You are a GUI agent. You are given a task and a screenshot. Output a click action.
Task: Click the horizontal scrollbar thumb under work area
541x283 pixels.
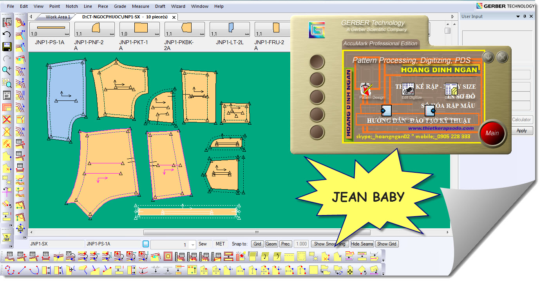click(x=257, y=232)
